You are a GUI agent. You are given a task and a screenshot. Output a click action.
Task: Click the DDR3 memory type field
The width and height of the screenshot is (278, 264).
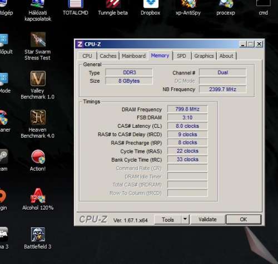pyautogui.click(x=129, y=72)
